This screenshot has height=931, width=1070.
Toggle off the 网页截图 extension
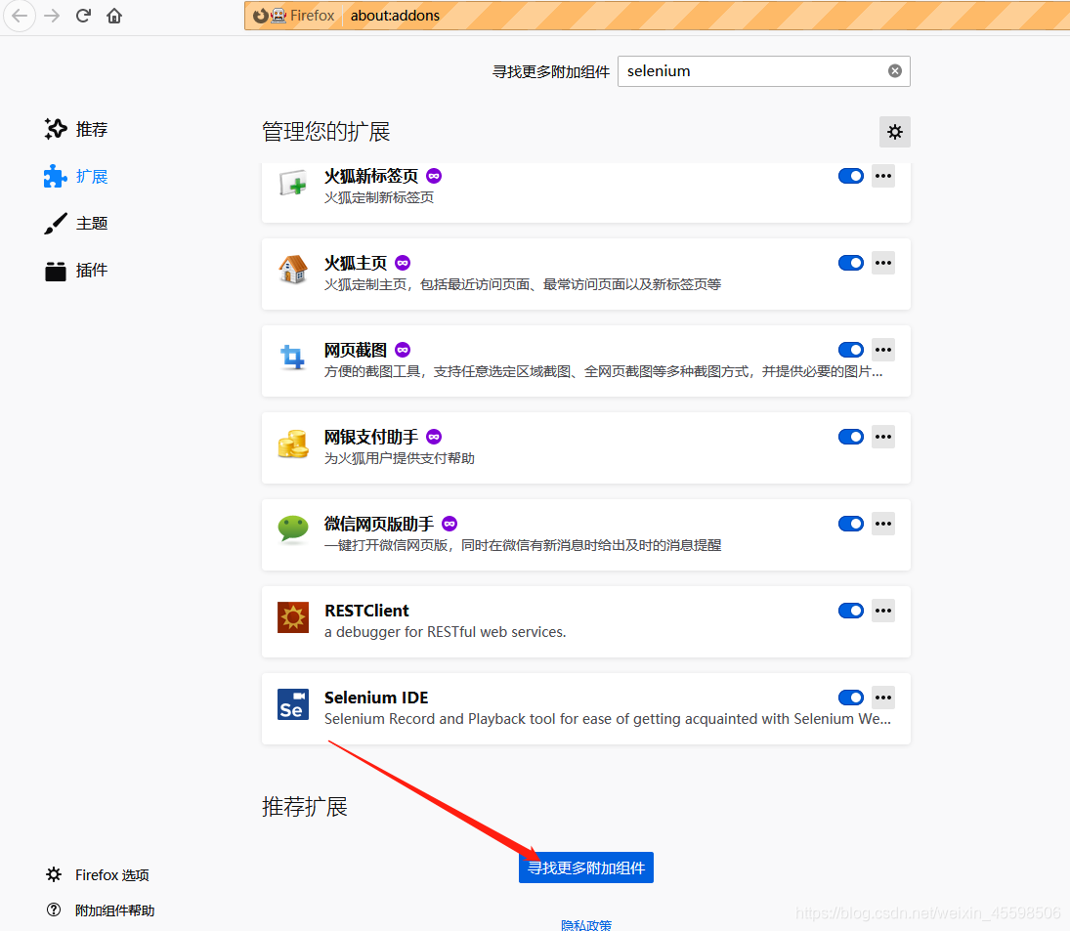(851, 350)
